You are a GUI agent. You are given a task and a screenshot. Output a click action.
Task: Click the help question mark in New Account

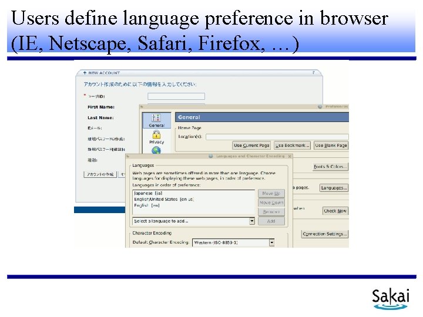(313, 73)
